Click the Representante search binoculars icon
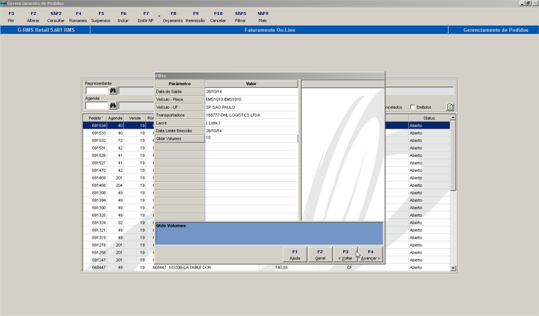The image size is (539, 316). pos(112,91)
